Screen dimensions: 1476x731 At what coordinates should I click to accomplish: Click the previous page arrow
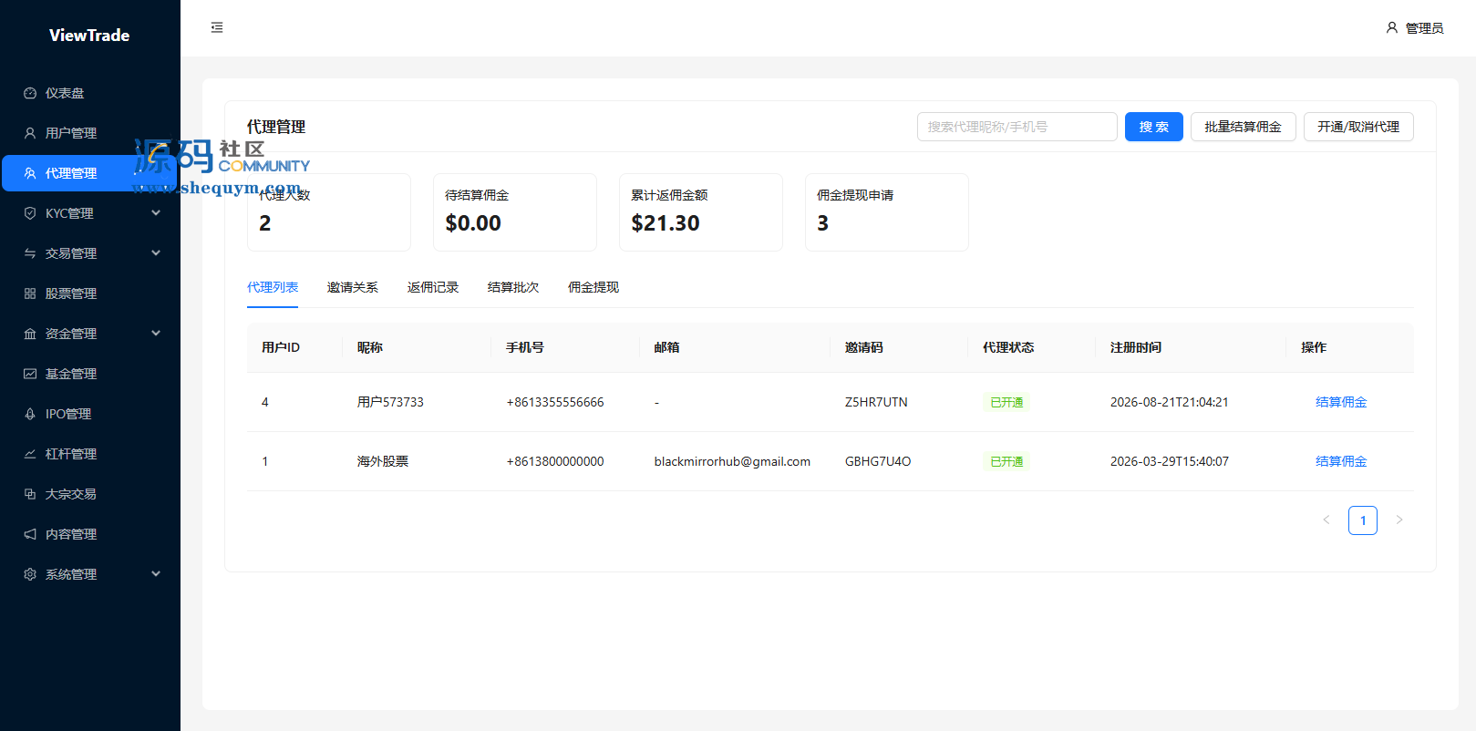pos(1326,520)
